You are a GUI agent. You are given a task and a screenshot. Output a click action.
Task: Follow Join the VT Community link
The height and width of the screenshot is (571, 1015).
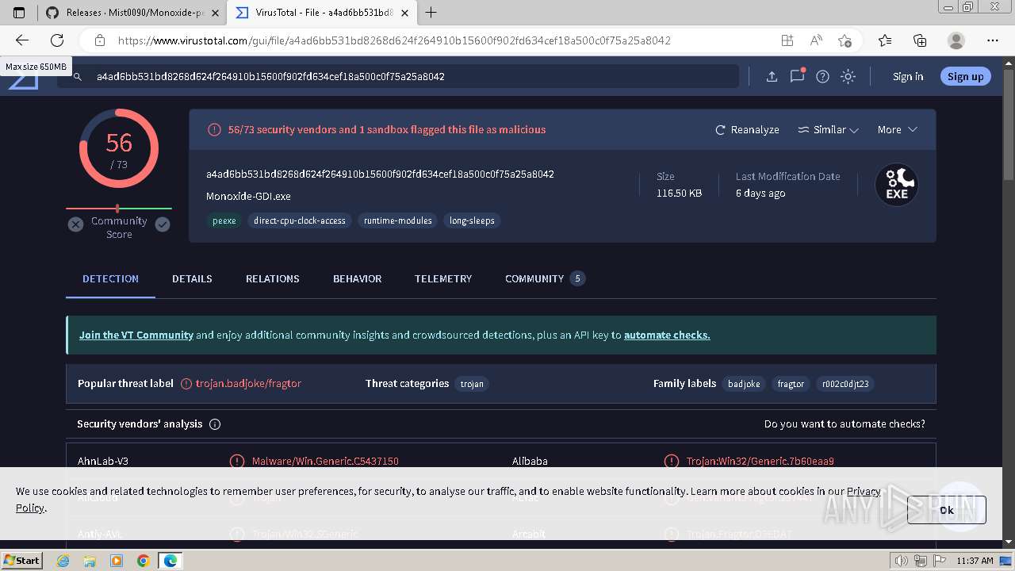pyautogui.click(x=136, y=335)
